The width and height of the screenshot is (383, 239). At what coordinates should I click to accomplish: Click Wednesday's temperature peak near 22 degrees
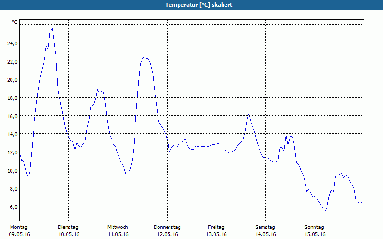coord(144,56)
